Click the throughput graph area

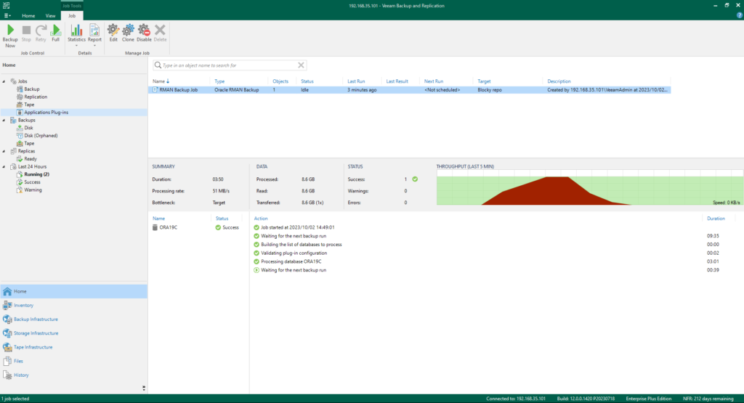point(589,188)
